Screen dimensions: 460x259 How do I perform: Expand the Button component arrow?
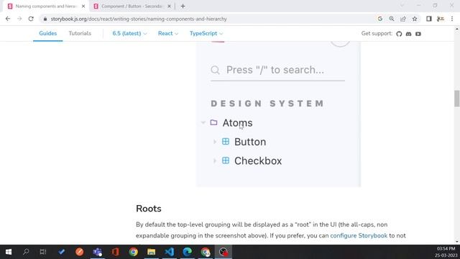point(215,142)
